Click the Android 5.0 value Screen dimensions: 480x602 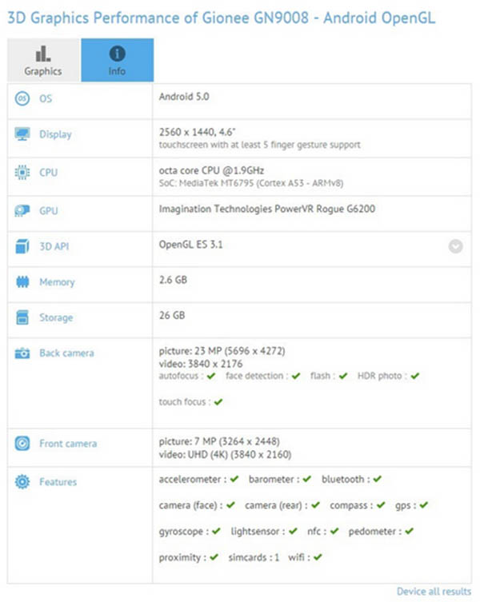[x=184, y=97]
